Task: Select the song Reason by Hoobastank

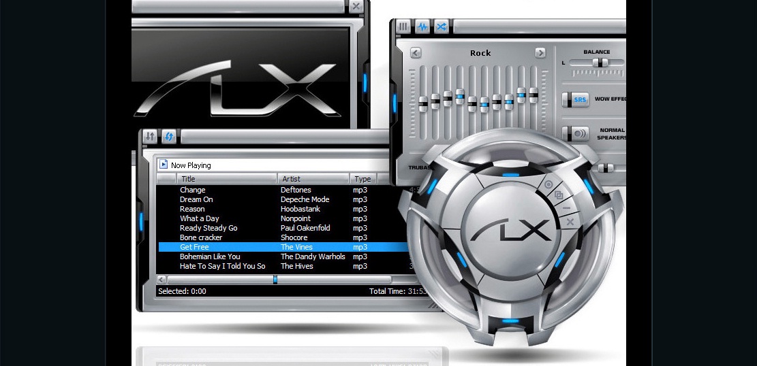Action: (x=285, y=209)
